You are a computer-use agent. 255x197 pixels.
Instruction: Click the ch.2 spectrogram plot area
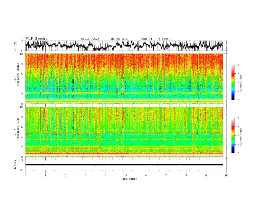(x=124, y=132)
